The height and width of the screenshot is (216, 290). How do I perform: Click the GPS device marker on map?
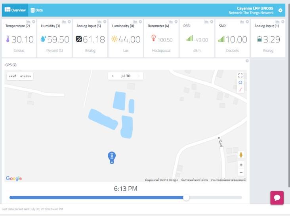tap(112, 157)
